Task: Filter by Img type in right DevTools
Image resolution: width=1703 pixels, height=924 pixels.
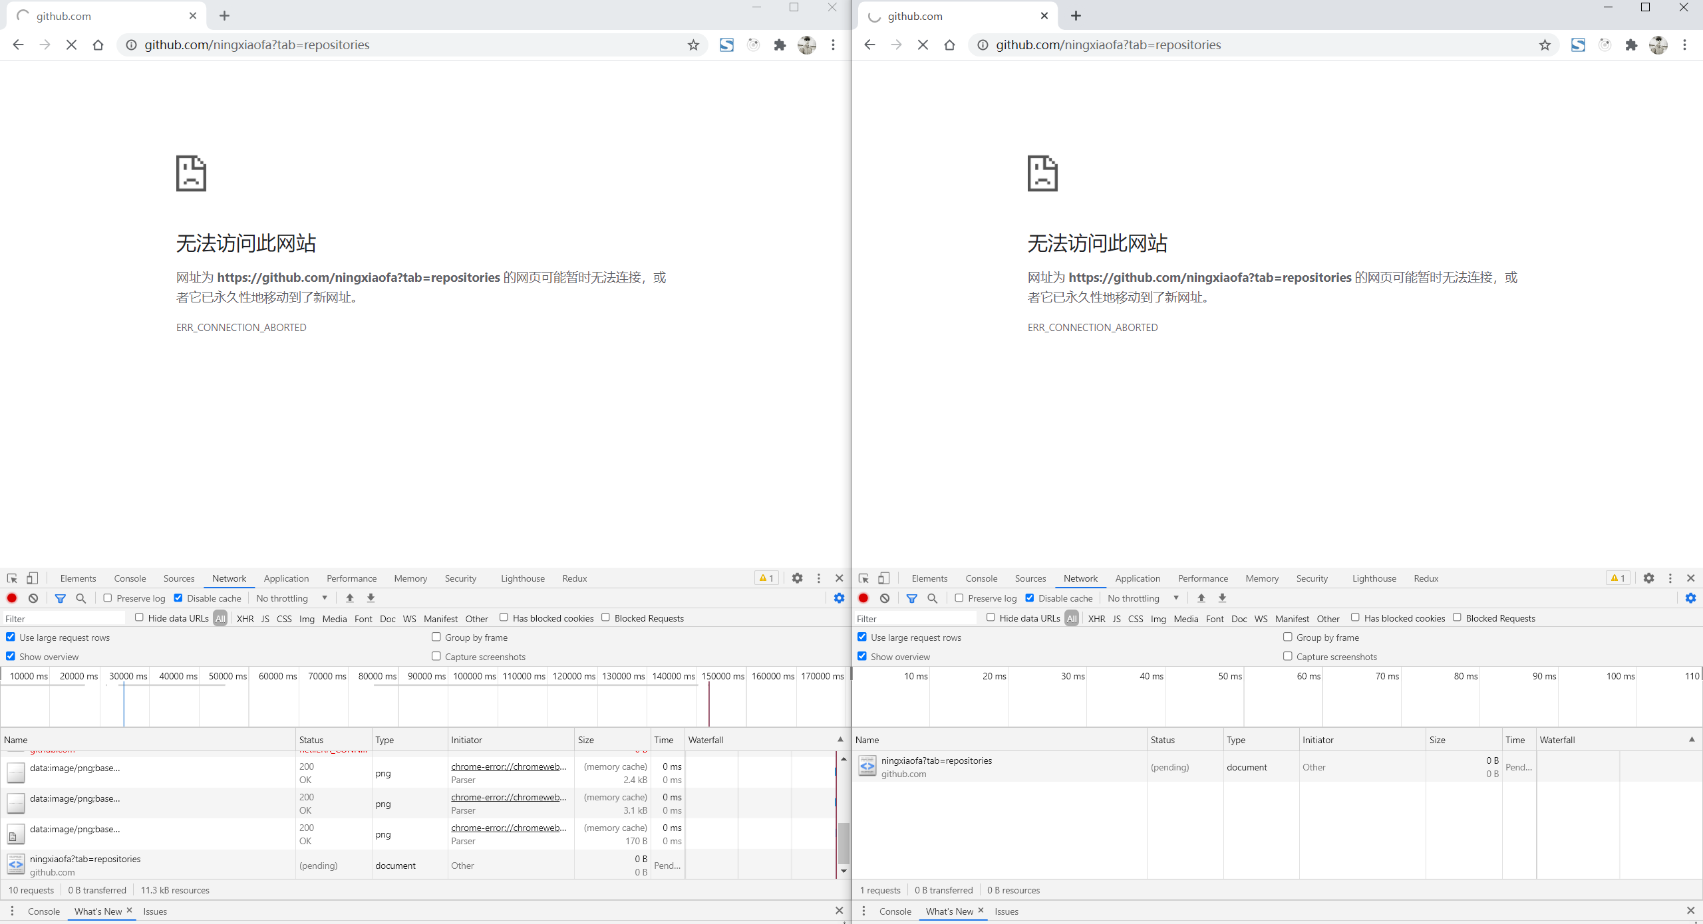Action: (x=1158, y=618)
